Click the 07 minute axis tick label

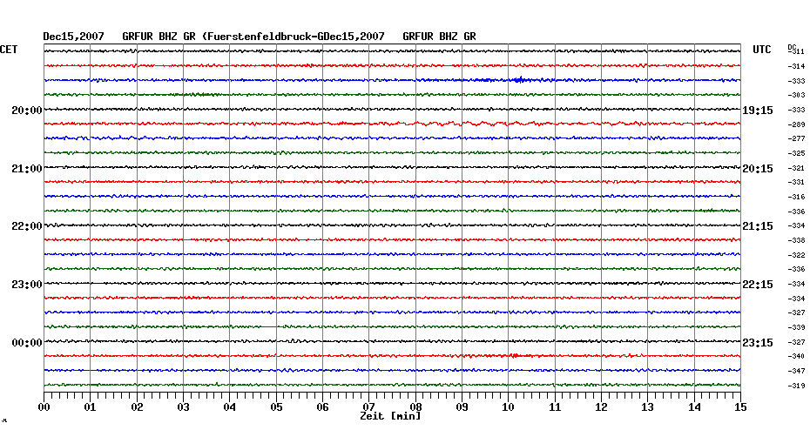coord(368,407)
